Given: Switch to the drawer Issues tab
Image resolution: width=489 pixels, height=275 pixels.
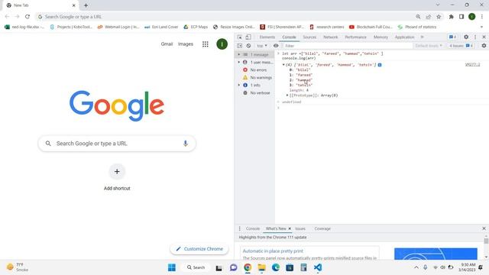Looking at the screenshot, I should [x=300, y=228].
